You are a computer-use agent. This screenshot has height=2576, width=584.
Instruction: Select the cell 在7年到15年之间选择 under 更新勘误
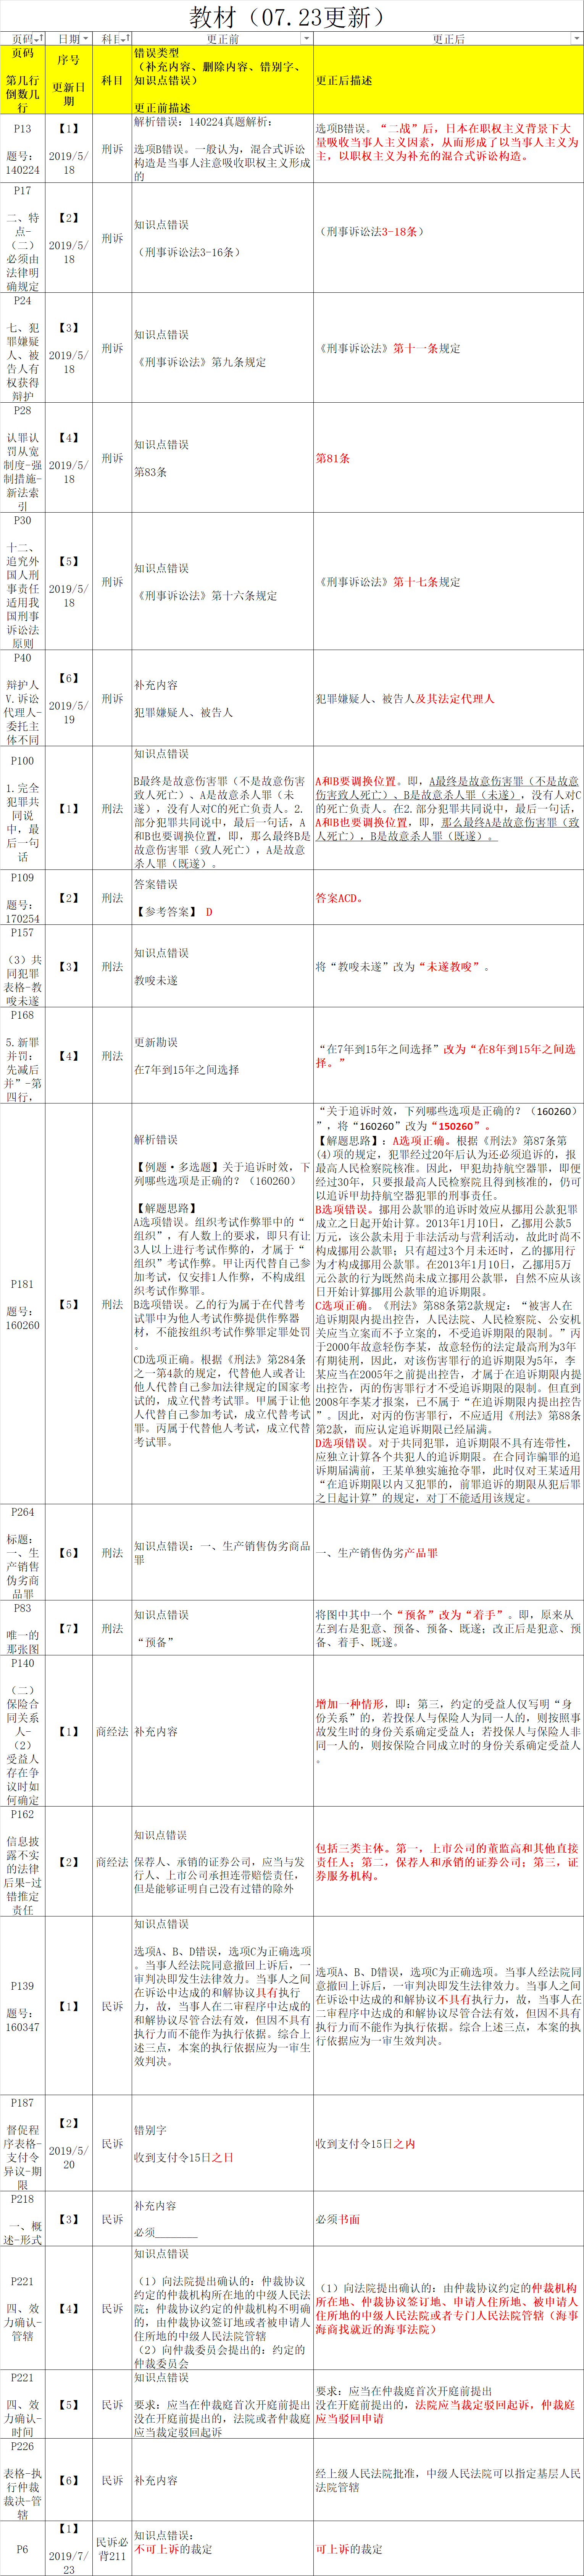pyautogui.click(x=223, y=1055)
